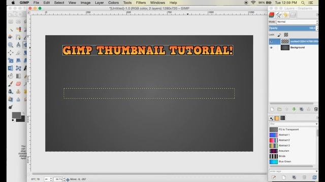
Task: Open the layer Mode dropdown
Action: 297,22
